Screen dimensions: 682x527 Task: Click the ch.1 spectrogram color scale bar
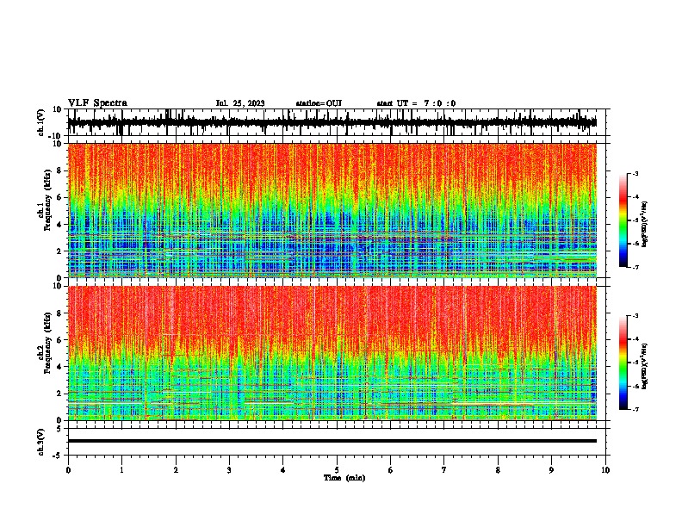[623, 220]
